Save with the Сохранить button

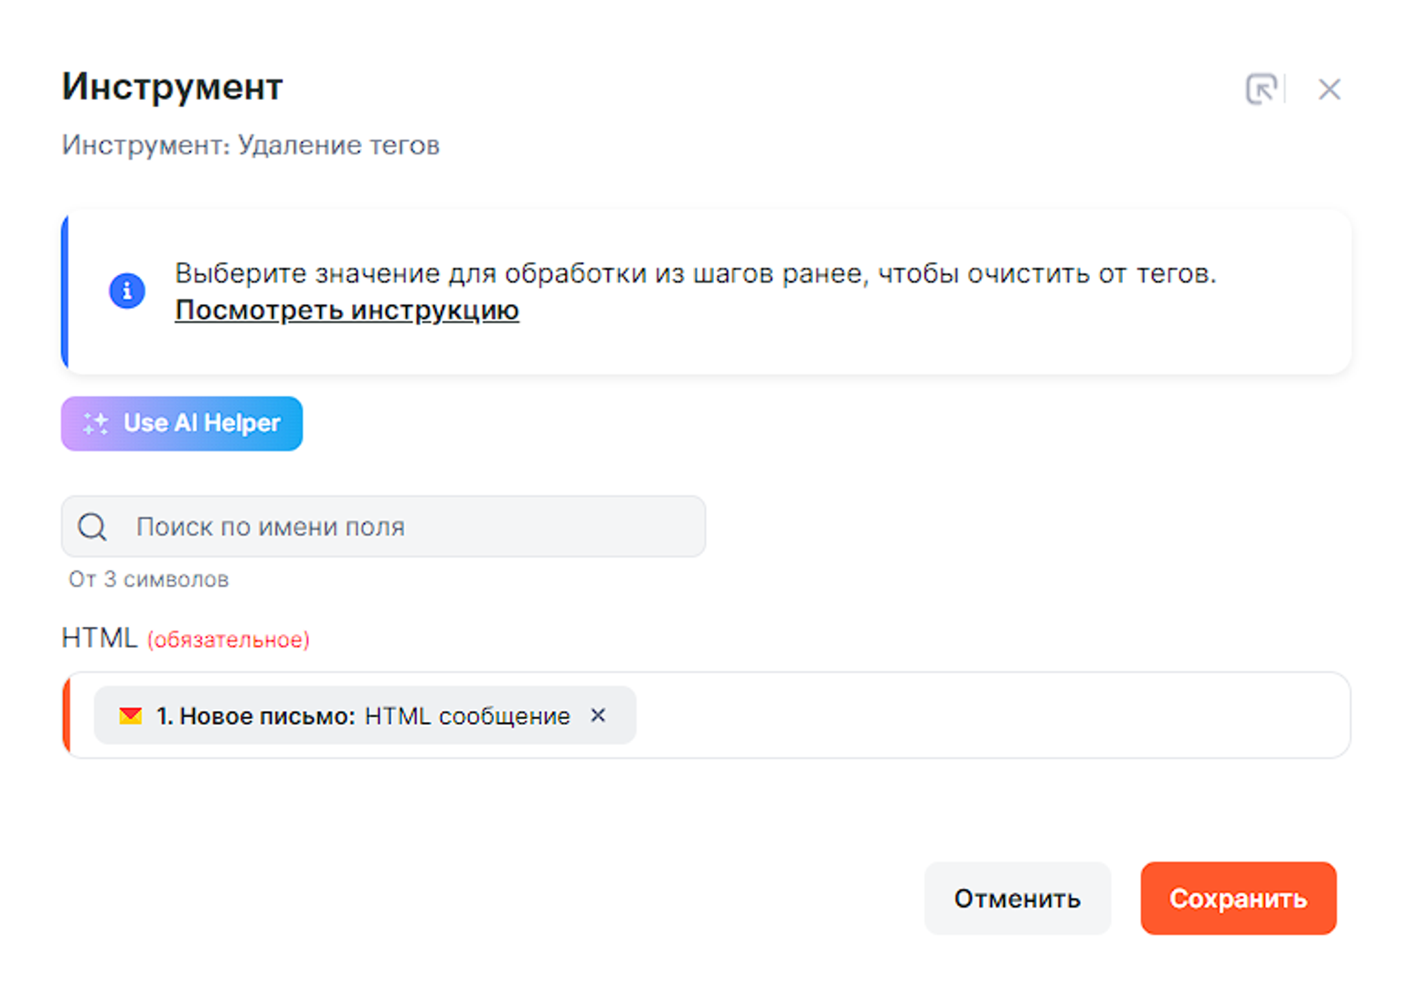click(x=1238, y=898)
